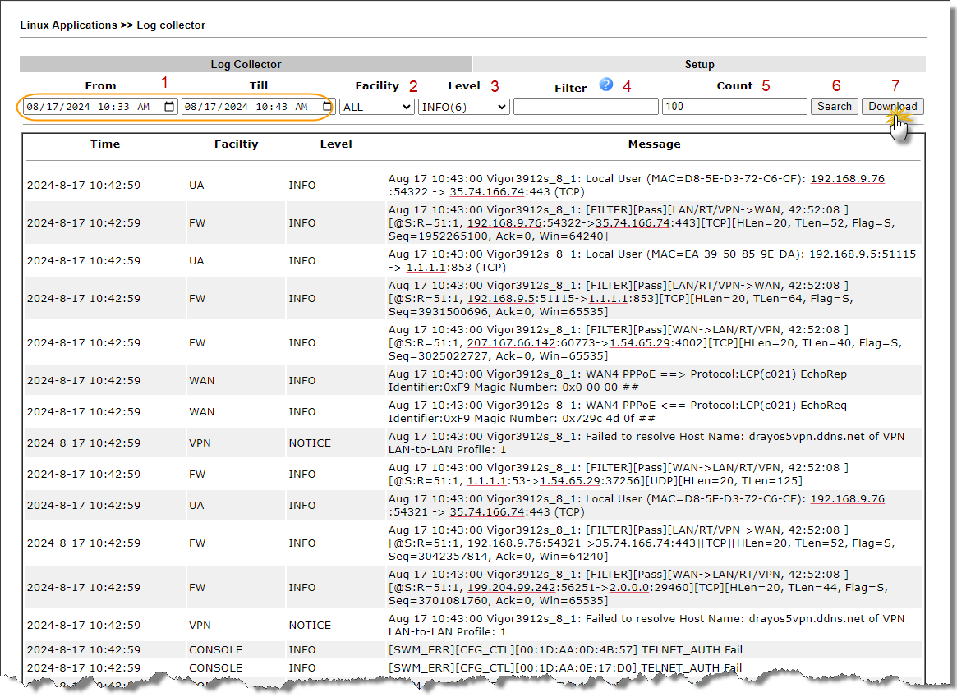957x697 pixels.
Task: Click the Facility label above the dropdown
Action: pos(377,86)
